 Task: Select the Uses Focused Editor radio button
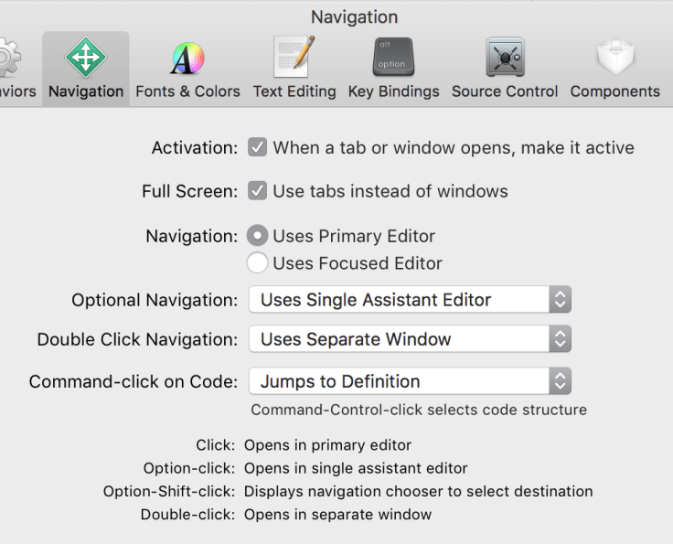point(258,263)
